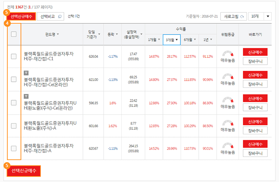
Task: Sort by 등락 column
Action: pos(117,34)
